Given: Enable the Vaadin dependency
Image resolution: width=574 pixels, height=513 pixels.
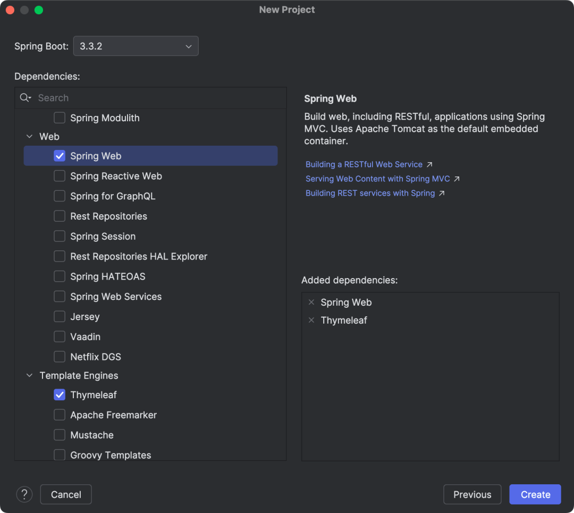Looking at the screenshot, I should coord(60,337).
